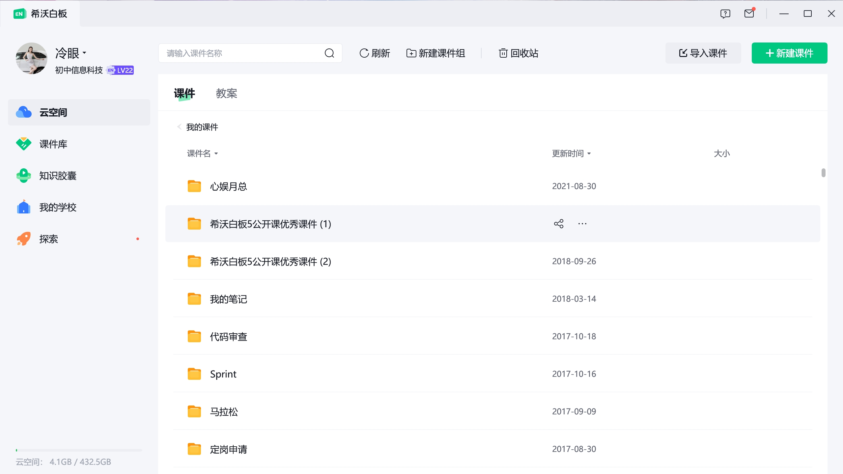
Task: Switch to the 课件 tab
Action: click(x=184, y=94)
